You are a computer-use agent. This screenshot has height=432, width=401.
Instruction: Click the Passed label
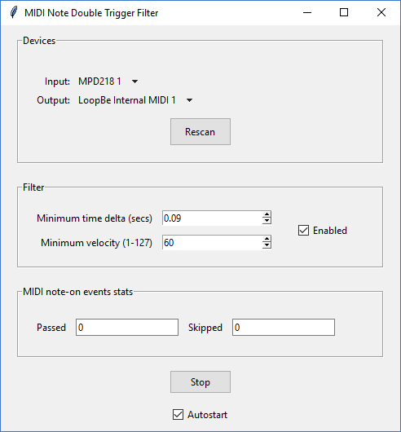[x=51, y=328]
